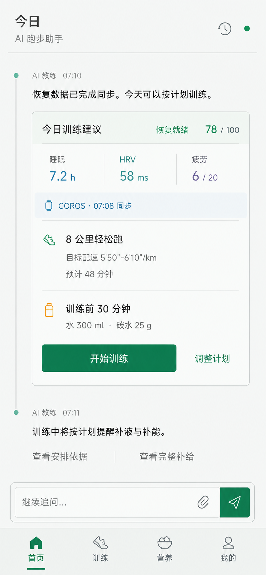Tap the water bottle icon
266x575 pixels.
(49, 310)
